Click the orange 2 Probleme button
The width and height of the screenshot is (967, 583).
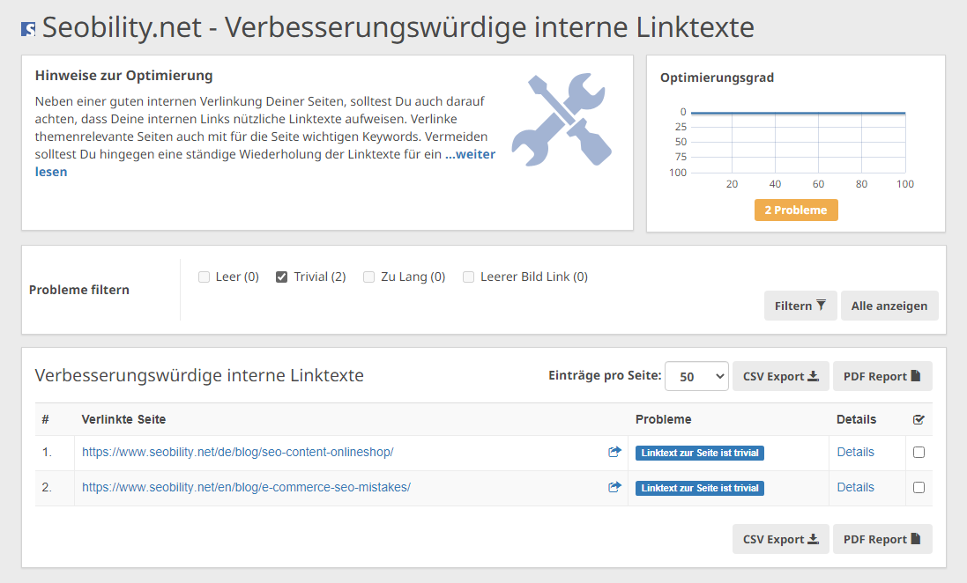(796, 210)
